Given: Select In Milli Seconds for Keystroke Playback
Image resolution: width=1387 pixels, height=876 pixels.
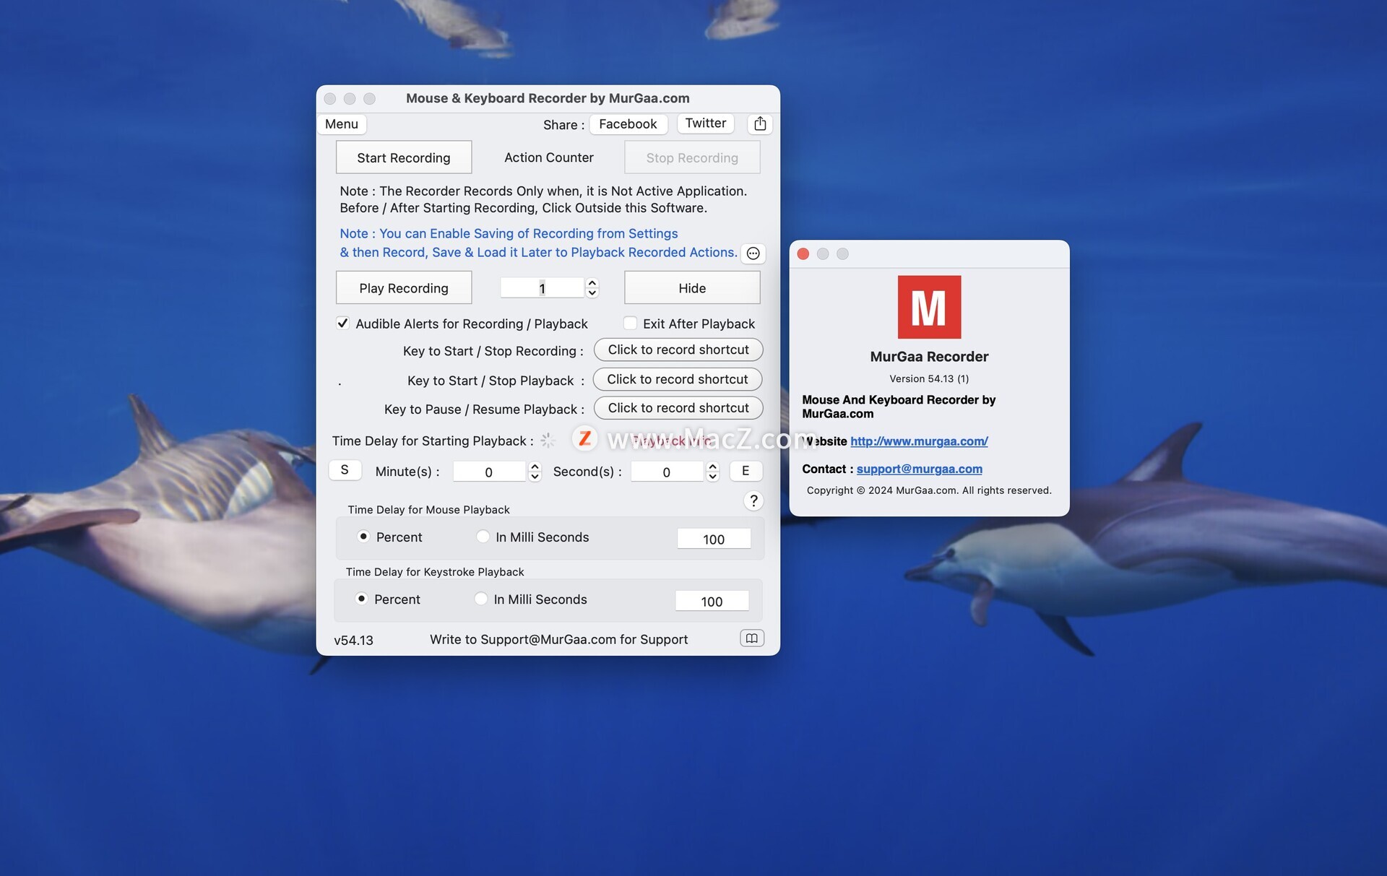Looking at the screenshot, I should (481, 599).
